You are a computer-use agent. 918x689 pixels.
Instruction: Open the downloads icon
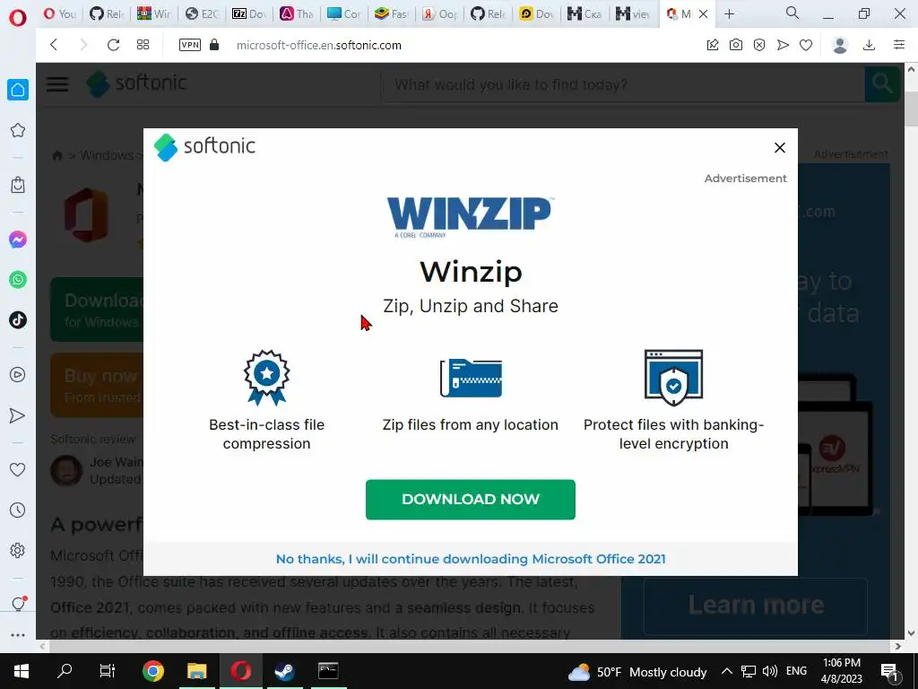[870, 45]
